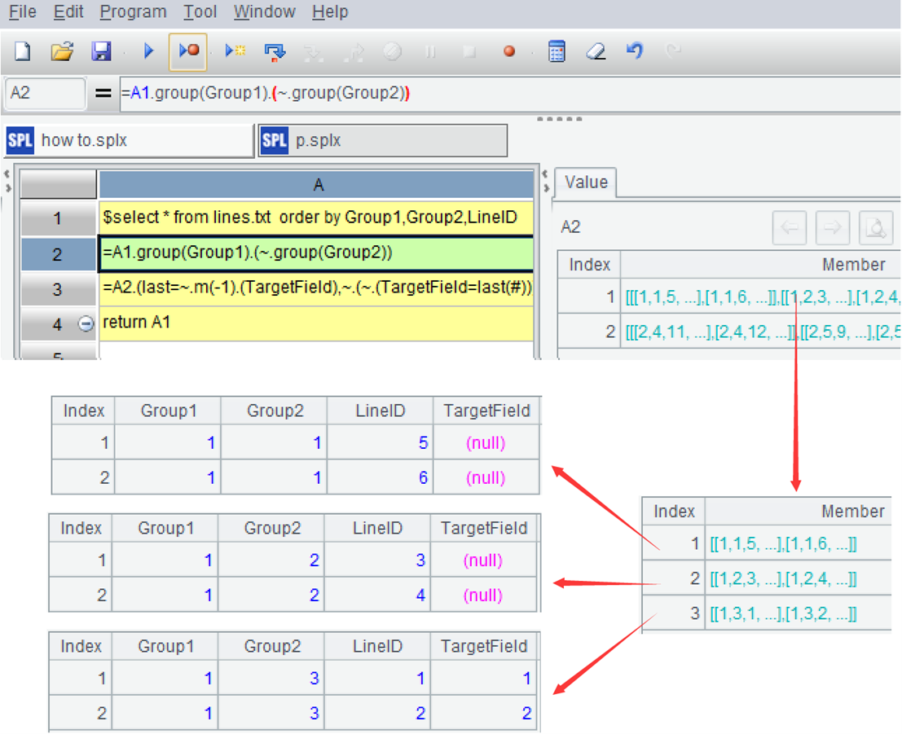This screenshot has height=734, width=902.
Task: Open the Tool menu
Action: pyautogui.click(x=200, y=12)
